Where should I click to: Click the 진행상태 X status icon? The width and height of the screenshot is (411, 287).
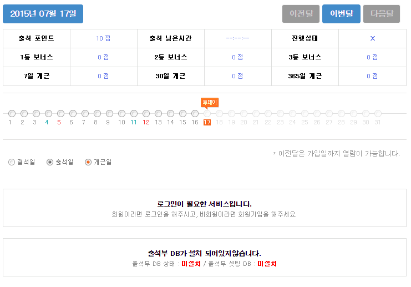(372, 38)
